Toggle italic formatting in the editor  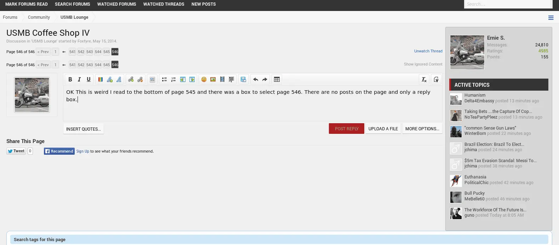tap(79, 79)
